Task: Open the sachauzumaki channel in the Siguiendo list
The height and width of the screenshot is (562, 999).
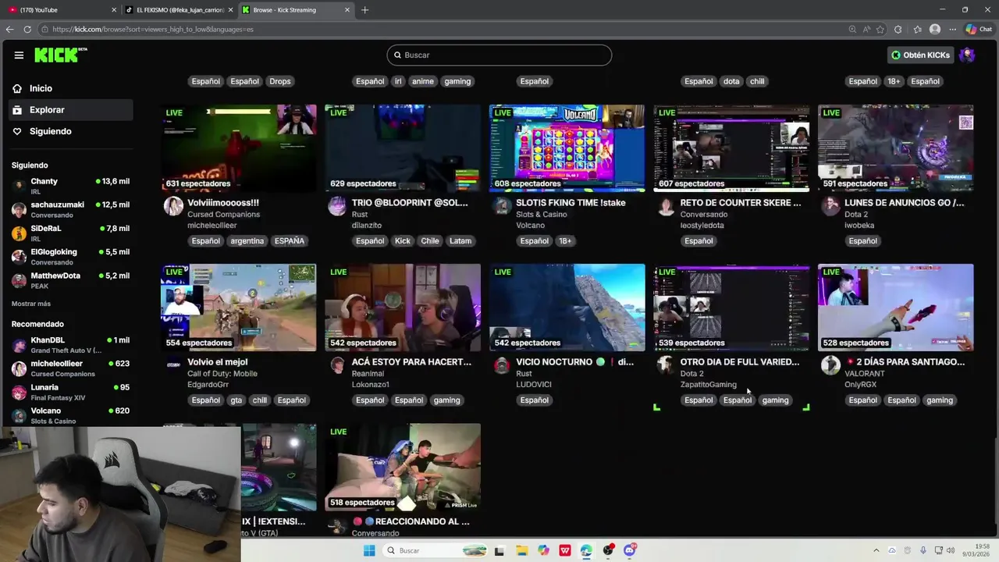Action: (70, 209)
